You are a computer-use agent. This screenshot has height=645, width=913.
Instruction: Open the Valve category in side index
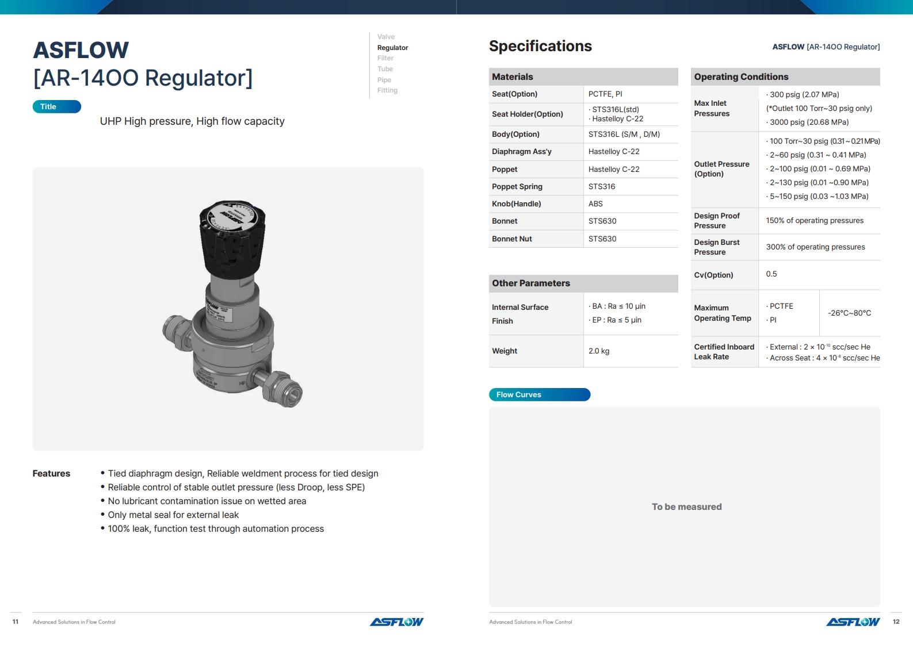(x=385, y=37)
